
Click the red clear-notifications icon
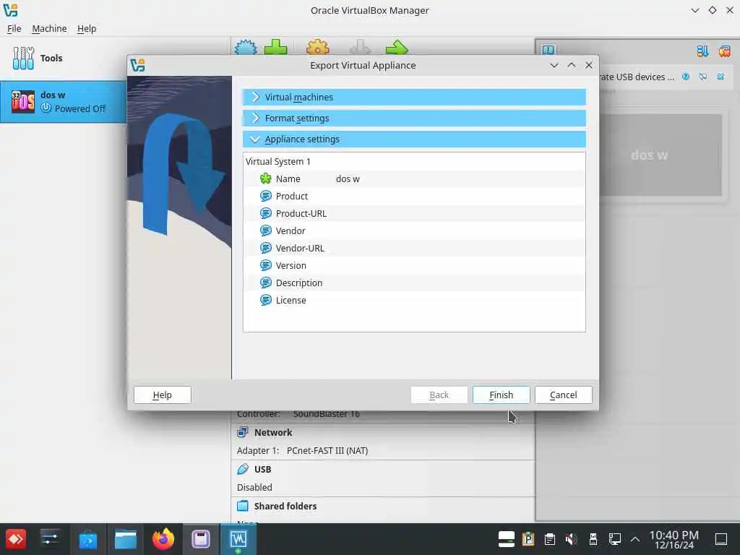[724, 51]
